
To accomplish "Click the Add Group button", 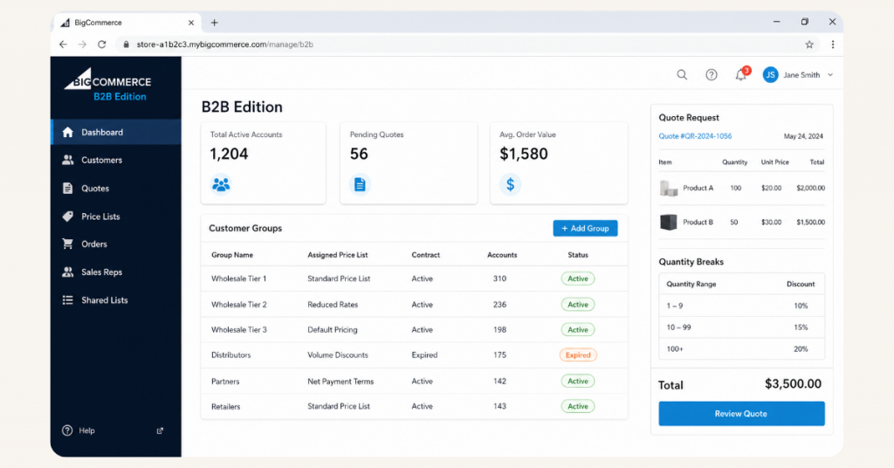I will tap(585, 228).
